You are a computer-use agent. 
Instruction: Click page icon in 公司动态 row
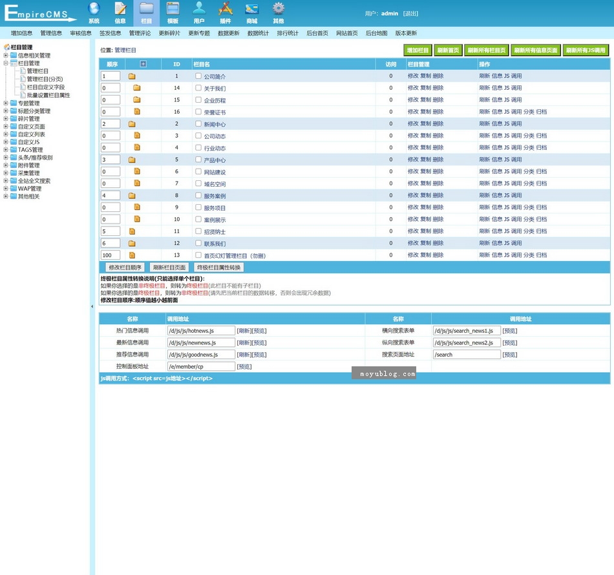pos(137,136)
